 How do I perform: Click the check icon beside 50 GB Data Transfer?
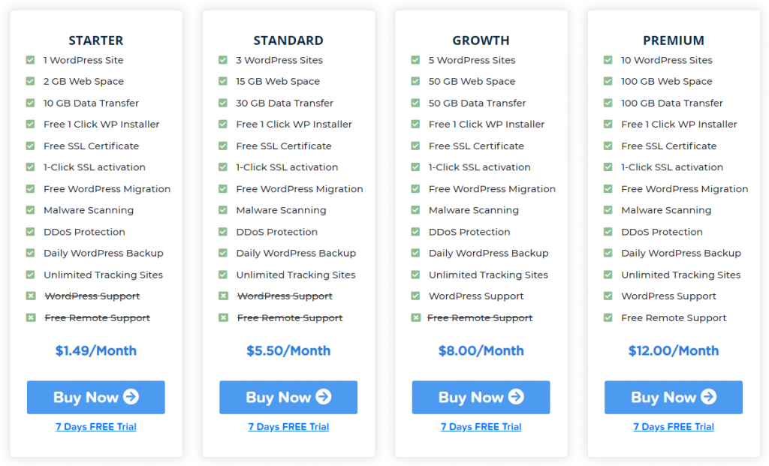coord(415,103)
